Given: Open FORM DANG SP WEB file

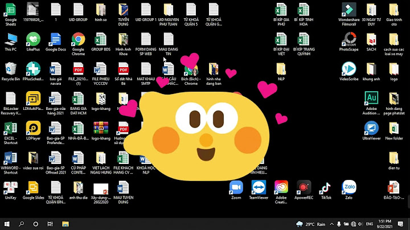Looking at the screenshot, I should point(146,44).
